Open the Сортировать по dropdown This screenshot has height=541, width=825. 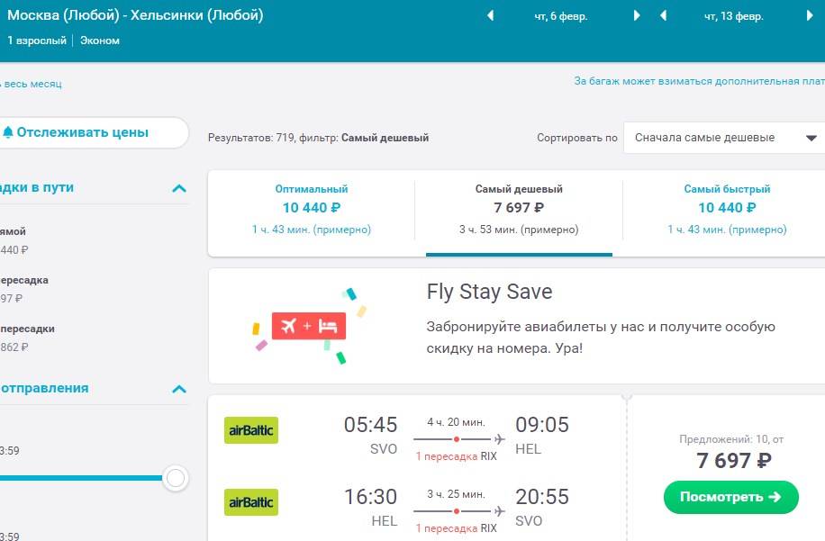tap(724, 138)
